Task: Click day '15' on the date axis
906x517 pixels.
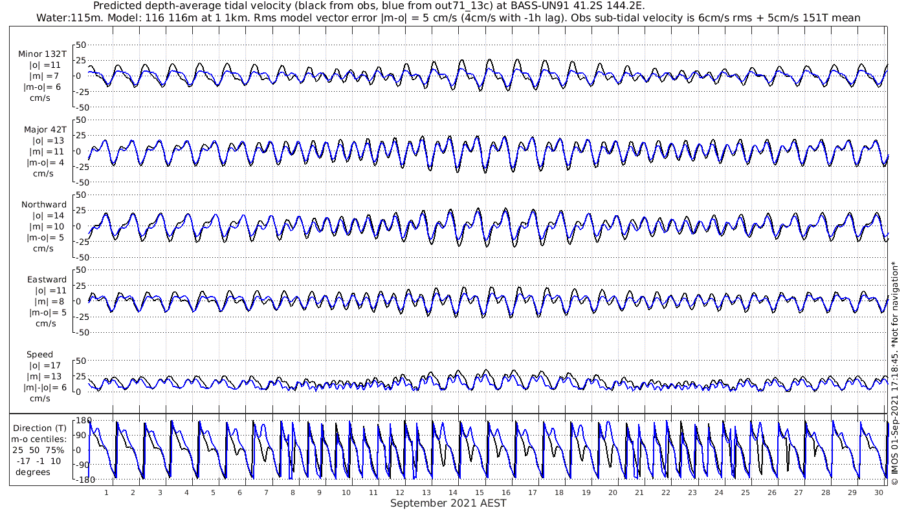Action: 480,492
